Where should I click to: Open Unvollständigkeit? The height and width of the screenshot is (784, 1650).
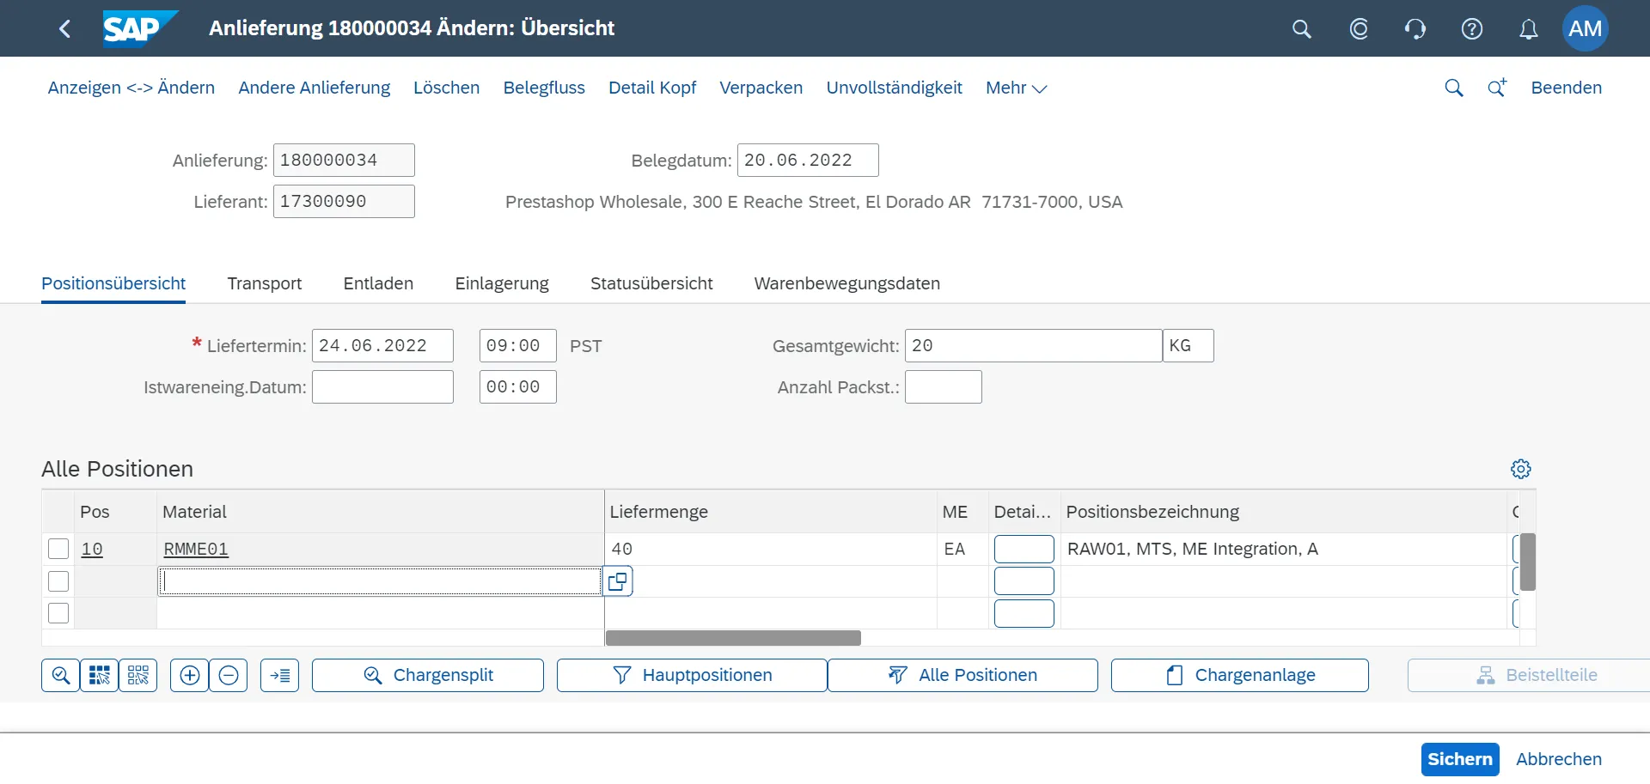[894, 88]
